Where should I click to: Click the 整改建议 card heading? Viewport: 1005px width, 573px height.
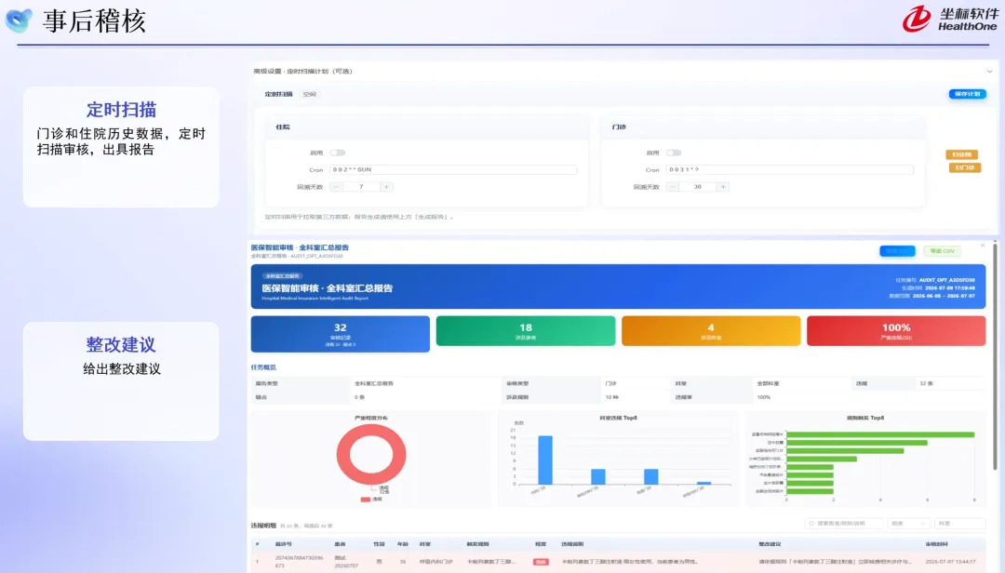pyautogui.click(x=121, y=345)
